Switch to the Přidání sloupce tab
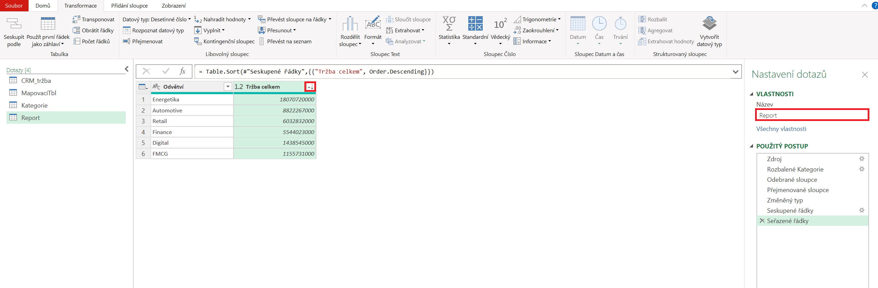878x288 pixels. tap(129, 5)
